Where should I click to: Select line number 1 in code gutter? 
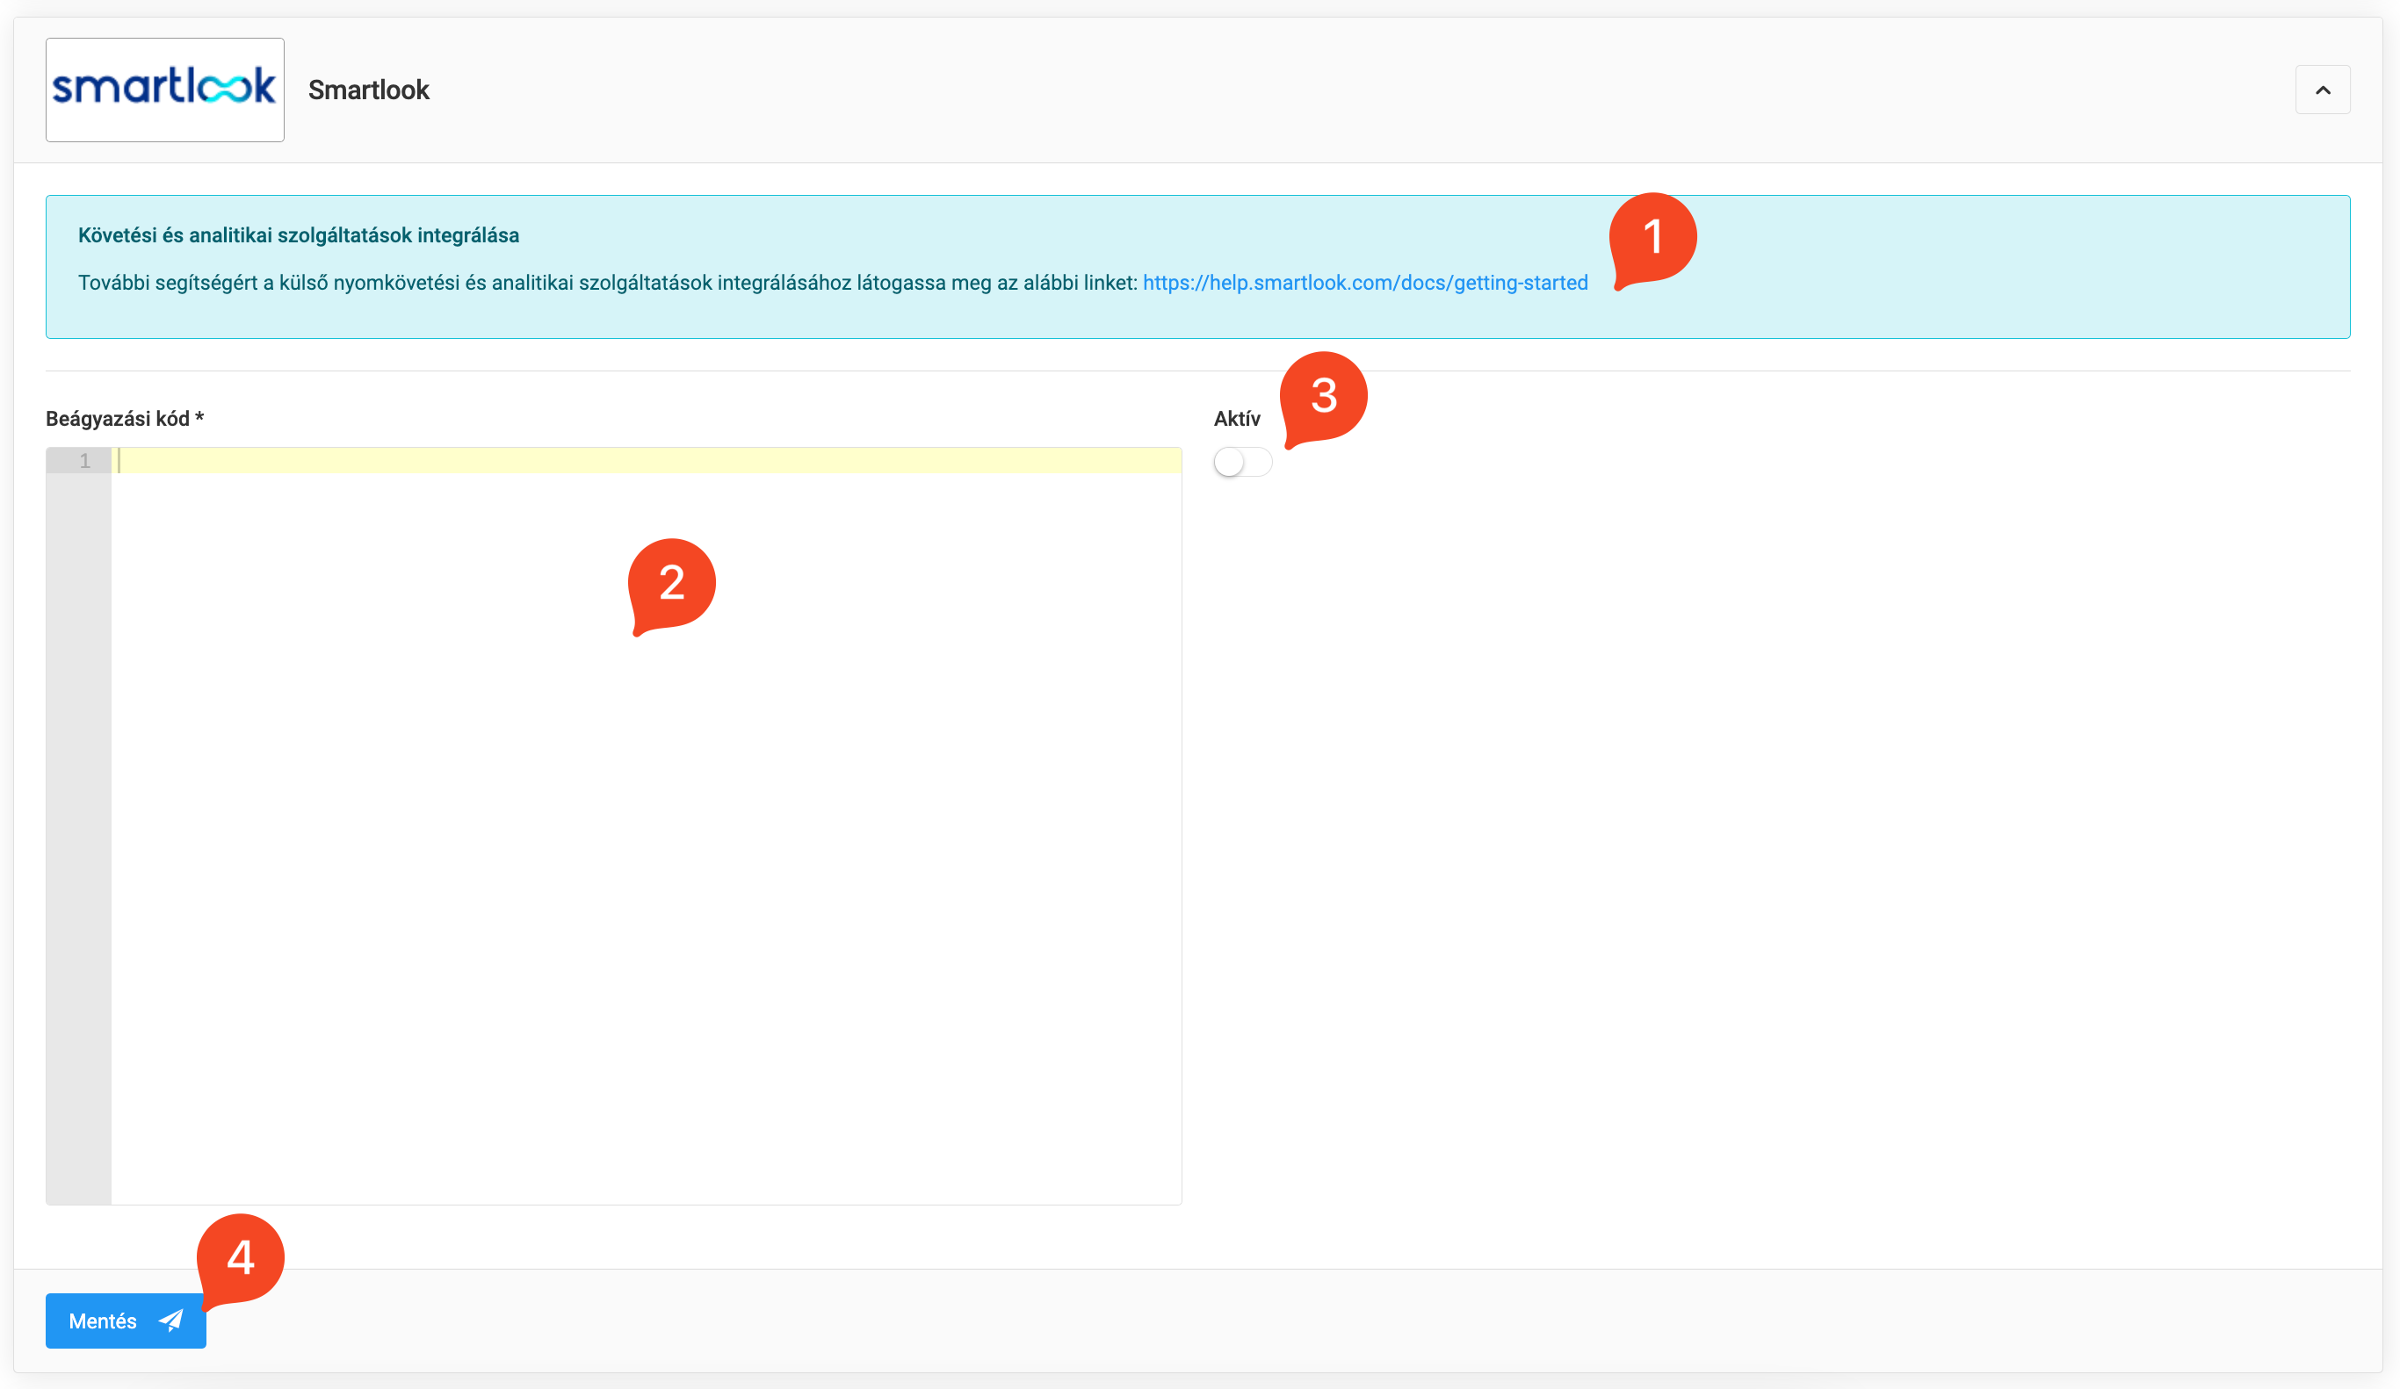tap(84, 461)
